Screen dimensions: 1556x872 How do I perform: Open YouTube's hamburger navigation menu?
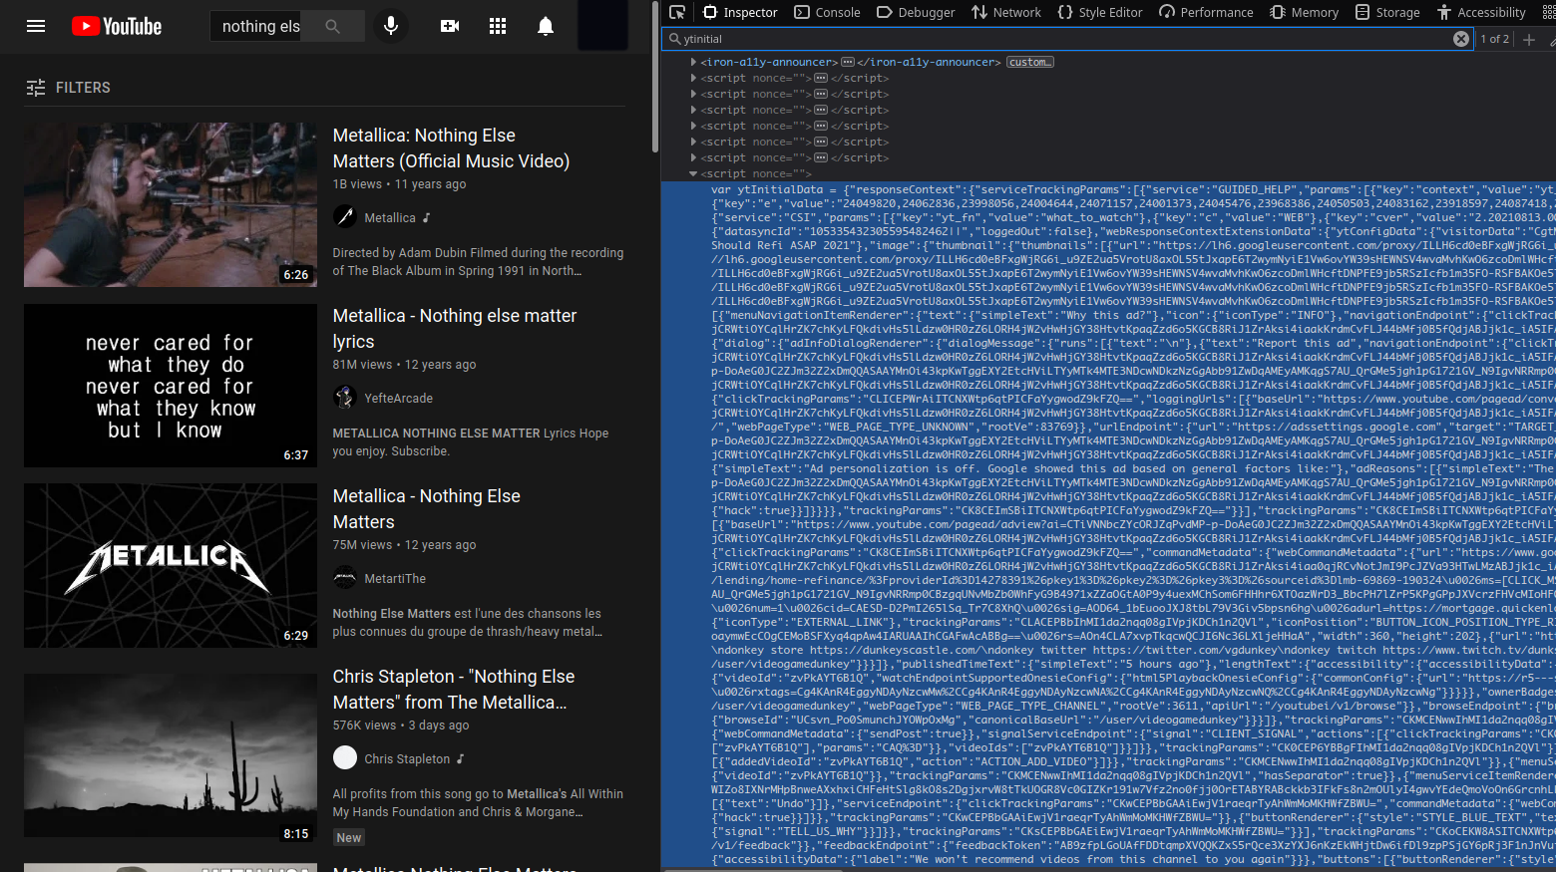point(37,26)
